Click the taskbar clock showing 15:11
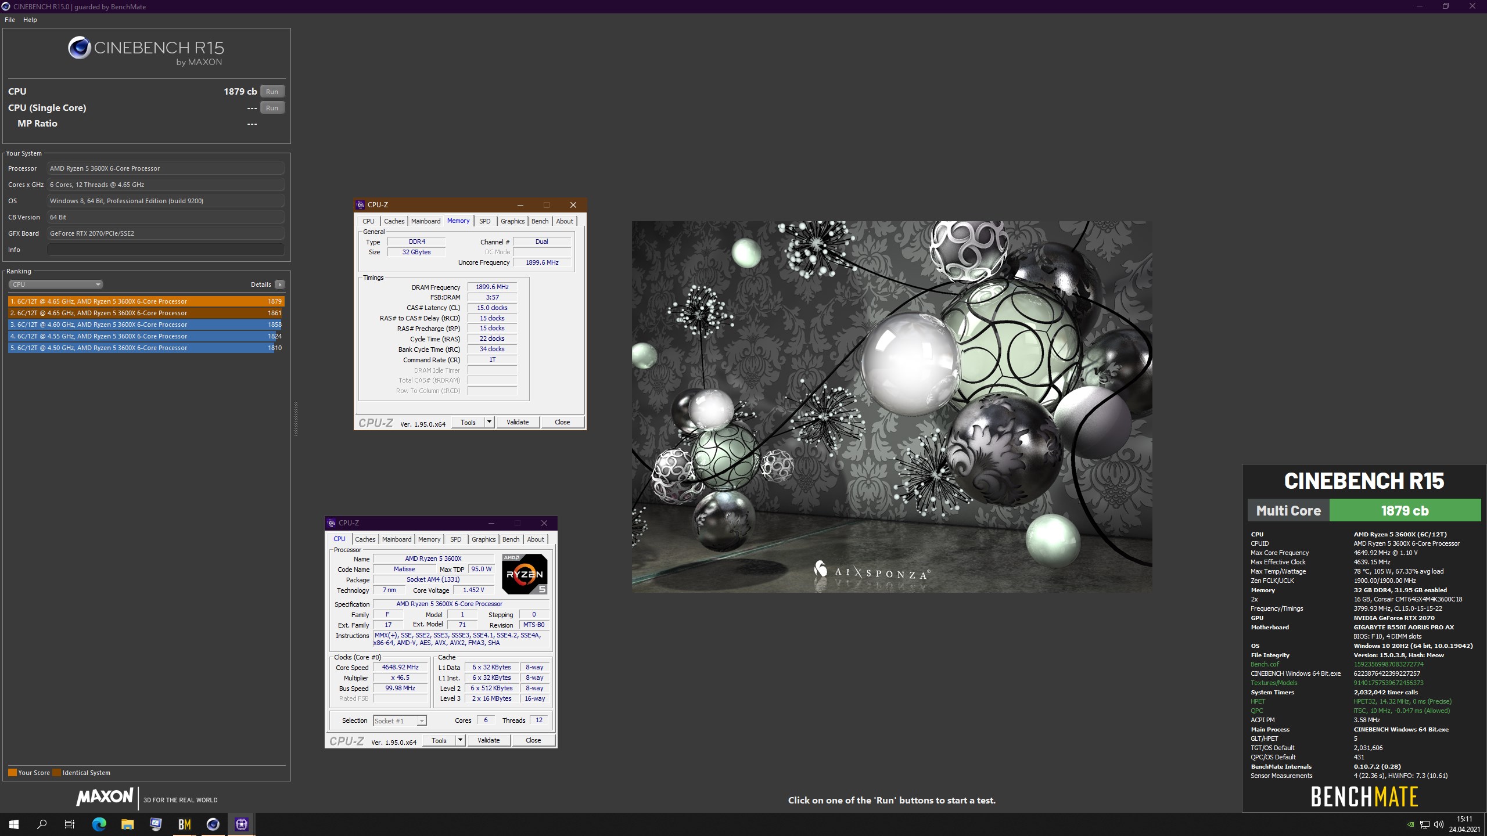The image size is (1487, 836). click(x=1464, y=824)
